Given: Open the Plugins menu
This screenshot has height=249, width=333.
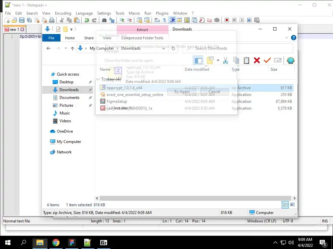Looking at the screenshot, I should pyautogui.click(x=162, y=13).
